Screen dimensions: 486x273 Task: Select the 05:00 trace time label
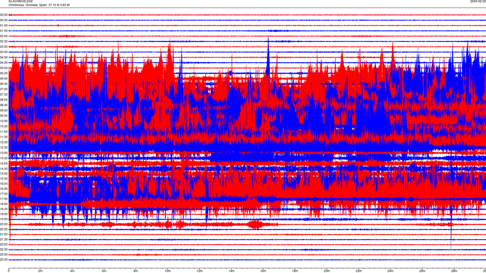tap(4, 68)
